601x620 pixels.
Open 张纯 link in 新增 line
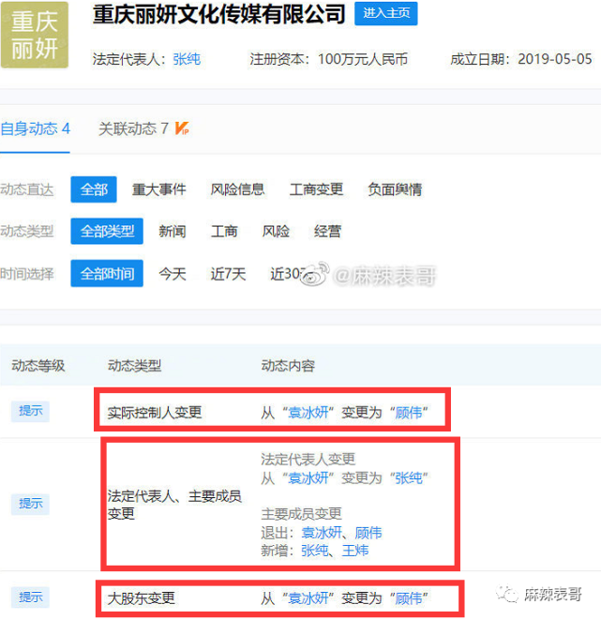pos(314,551)
